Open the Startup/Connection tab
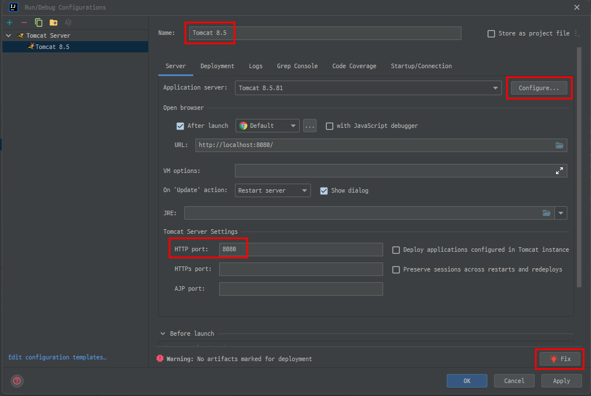The width and height of the screenshot is (591, 396). [421, 66]
